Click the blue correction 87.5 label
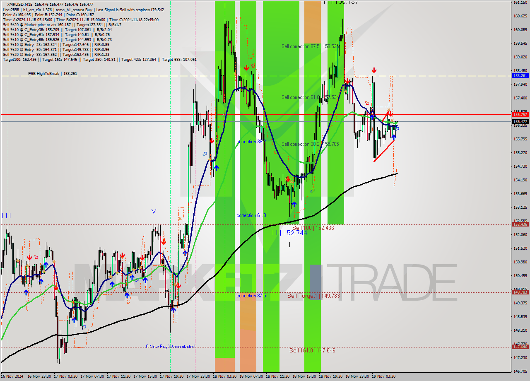Viewport: 530px width, 381px height. point(251,296)
